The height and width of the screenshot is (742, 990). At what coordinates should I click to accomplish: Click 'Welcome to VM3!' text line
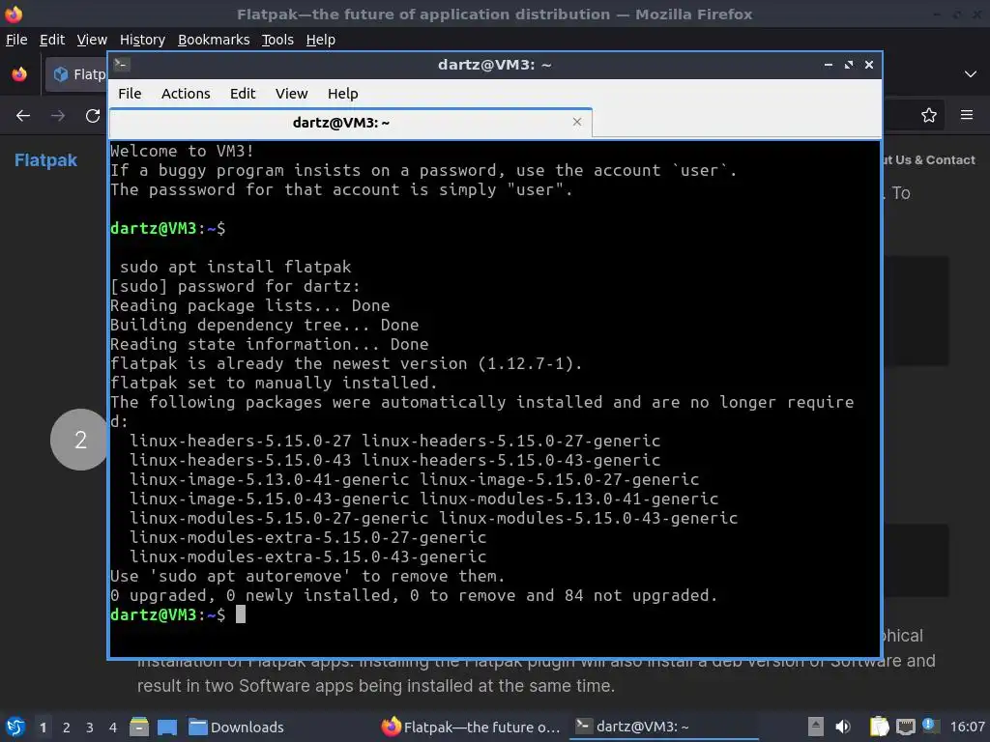point(182,151)
